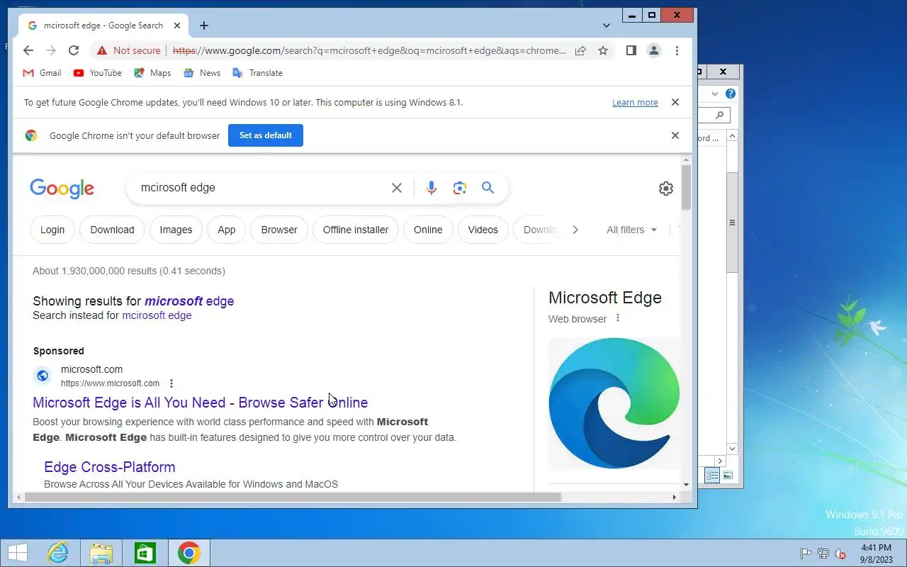Open options for the sponsored microsoft.com ad
Viewport: 907px width, 567px height.
(x=171, y=383)
